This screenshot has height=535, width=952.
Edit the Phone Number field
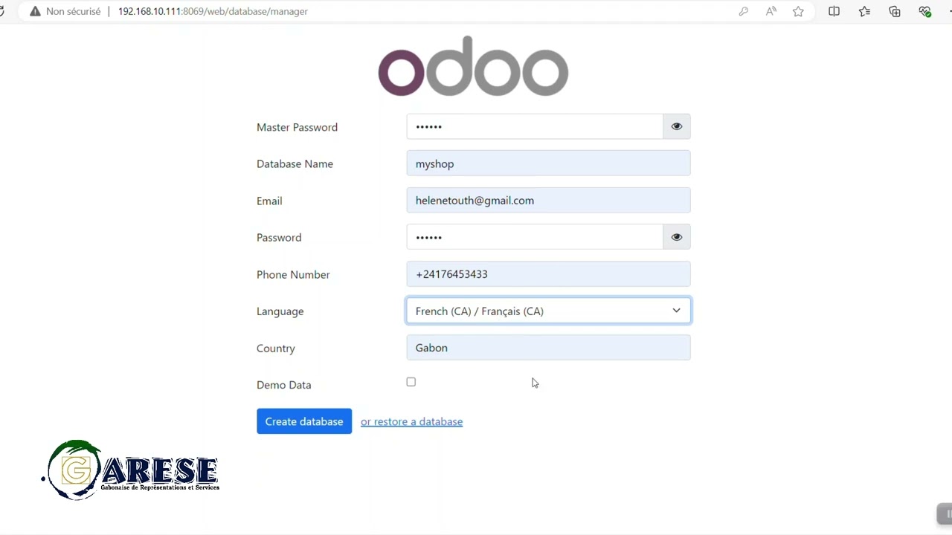pos(548,274)
